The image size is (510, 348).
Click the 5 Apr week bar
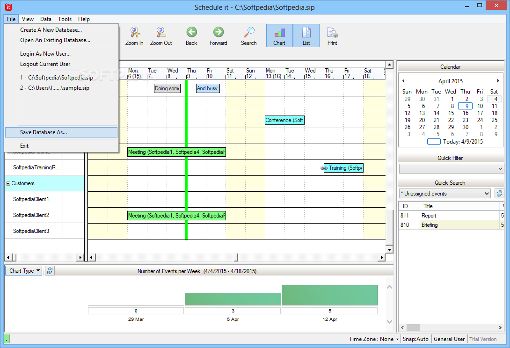[233, 299]
